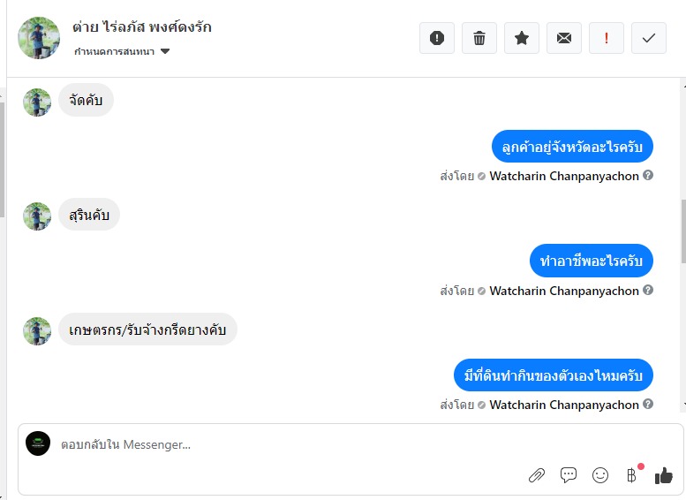
Task: Send a thumbs-up like
Action: pyautogui.click(x=664, y=475)
